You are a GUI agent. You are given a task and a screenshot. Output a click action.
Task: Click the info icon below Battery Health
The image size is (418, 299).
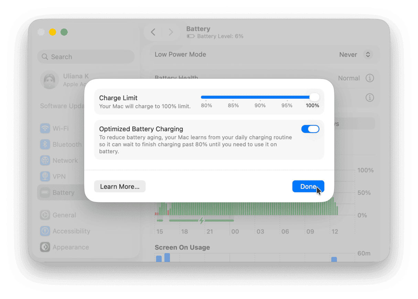tap(370, 97)
